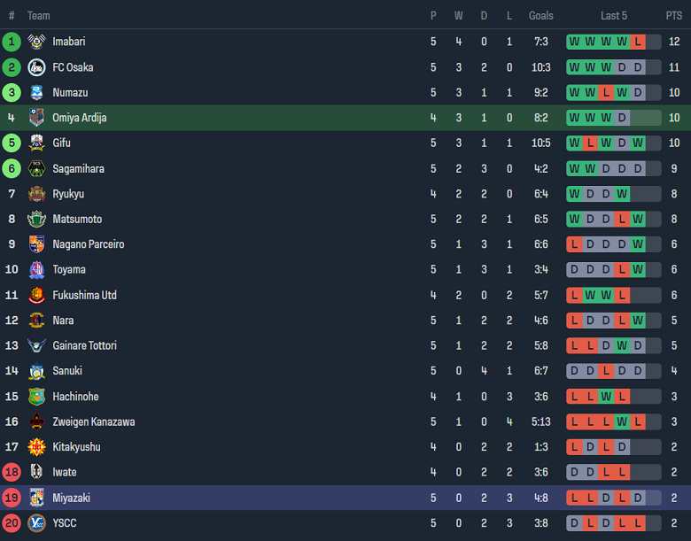Click the Gifu team crest icon
Image resolution: width=691 pixels, height=541 pixels.
point(36,143)
